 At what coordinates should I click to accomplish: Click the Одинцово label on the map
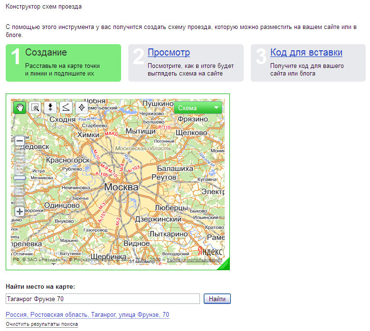pyautogui.click(x=62, y=206)
